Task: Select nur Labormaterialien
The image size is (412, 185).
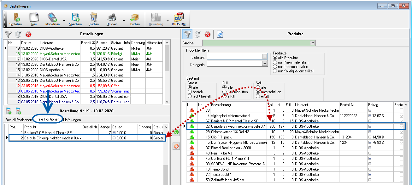Action: tap(275, 67)
